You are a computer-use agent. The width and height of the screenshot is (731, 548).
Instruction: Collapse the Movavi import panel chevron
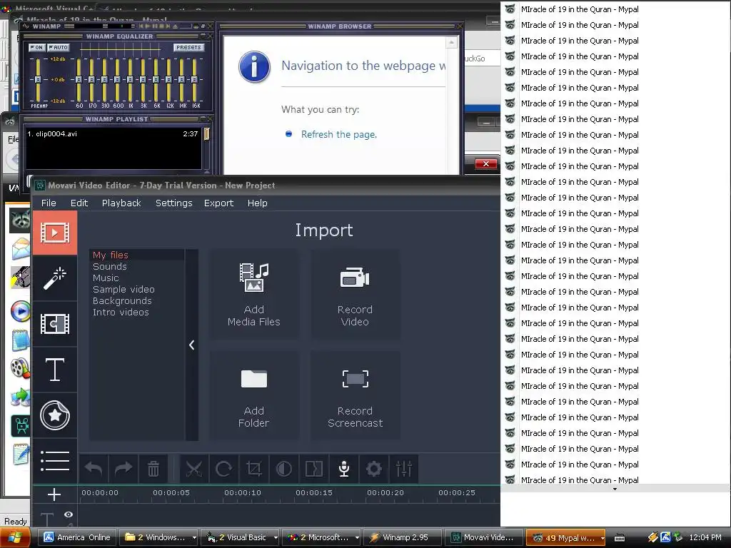(x=191, y=345)
